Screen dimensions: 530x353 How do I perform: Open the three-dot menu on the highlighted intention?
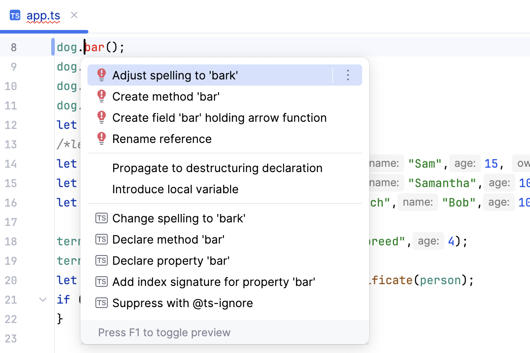348,75
